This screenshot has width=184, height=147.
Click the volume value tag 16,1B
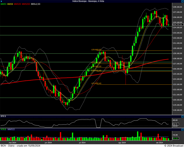click(175, 138)
